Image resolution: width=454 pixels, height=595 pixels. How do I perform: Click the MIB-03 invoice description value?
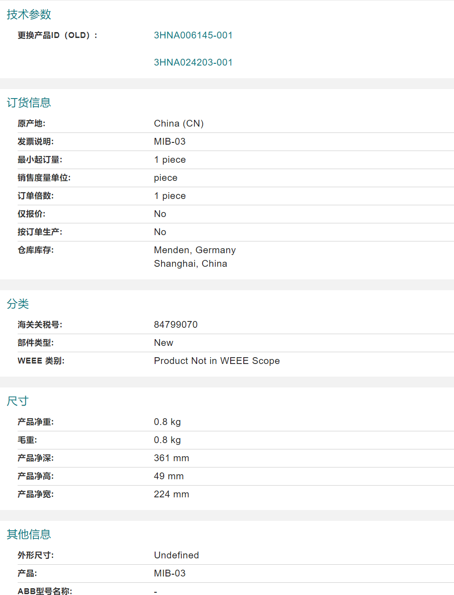click(170, 142)
